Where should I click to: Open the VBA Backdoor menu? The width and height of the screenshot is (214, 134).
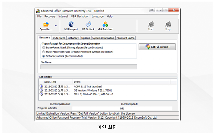click(x=80, y=16)
